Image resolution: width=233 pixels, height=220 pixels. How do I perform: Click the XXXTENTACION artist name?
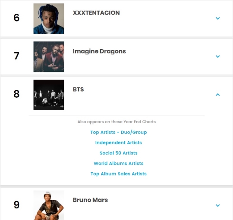point(96,13)
